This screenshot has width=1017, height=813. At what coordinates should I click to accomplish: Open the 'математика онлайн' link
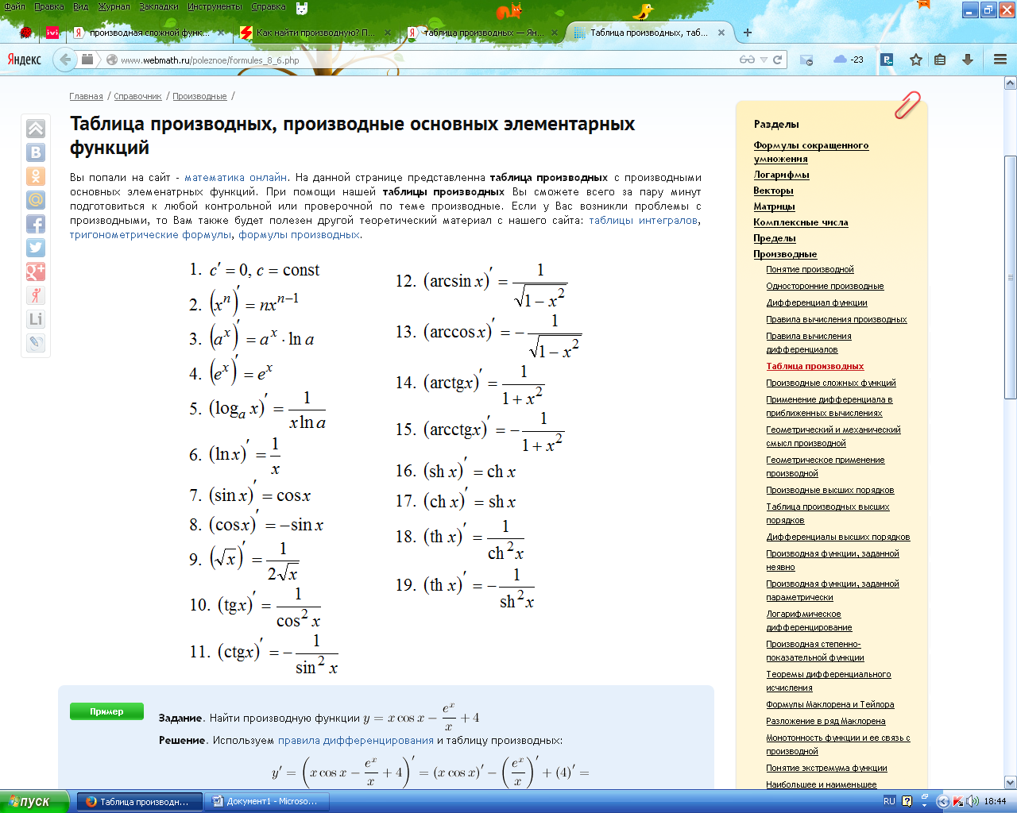[x=235, y=177]
